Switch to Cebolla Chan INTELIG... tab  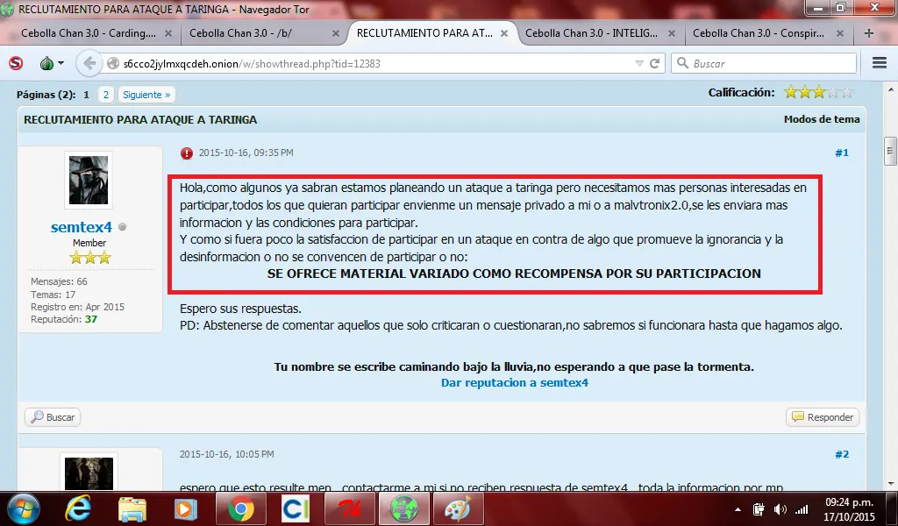(x=592, y=33)
